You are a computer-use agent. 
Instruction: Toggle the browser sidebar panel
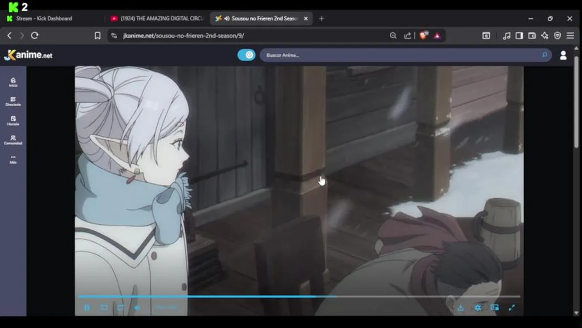click(x=519, y=36)
